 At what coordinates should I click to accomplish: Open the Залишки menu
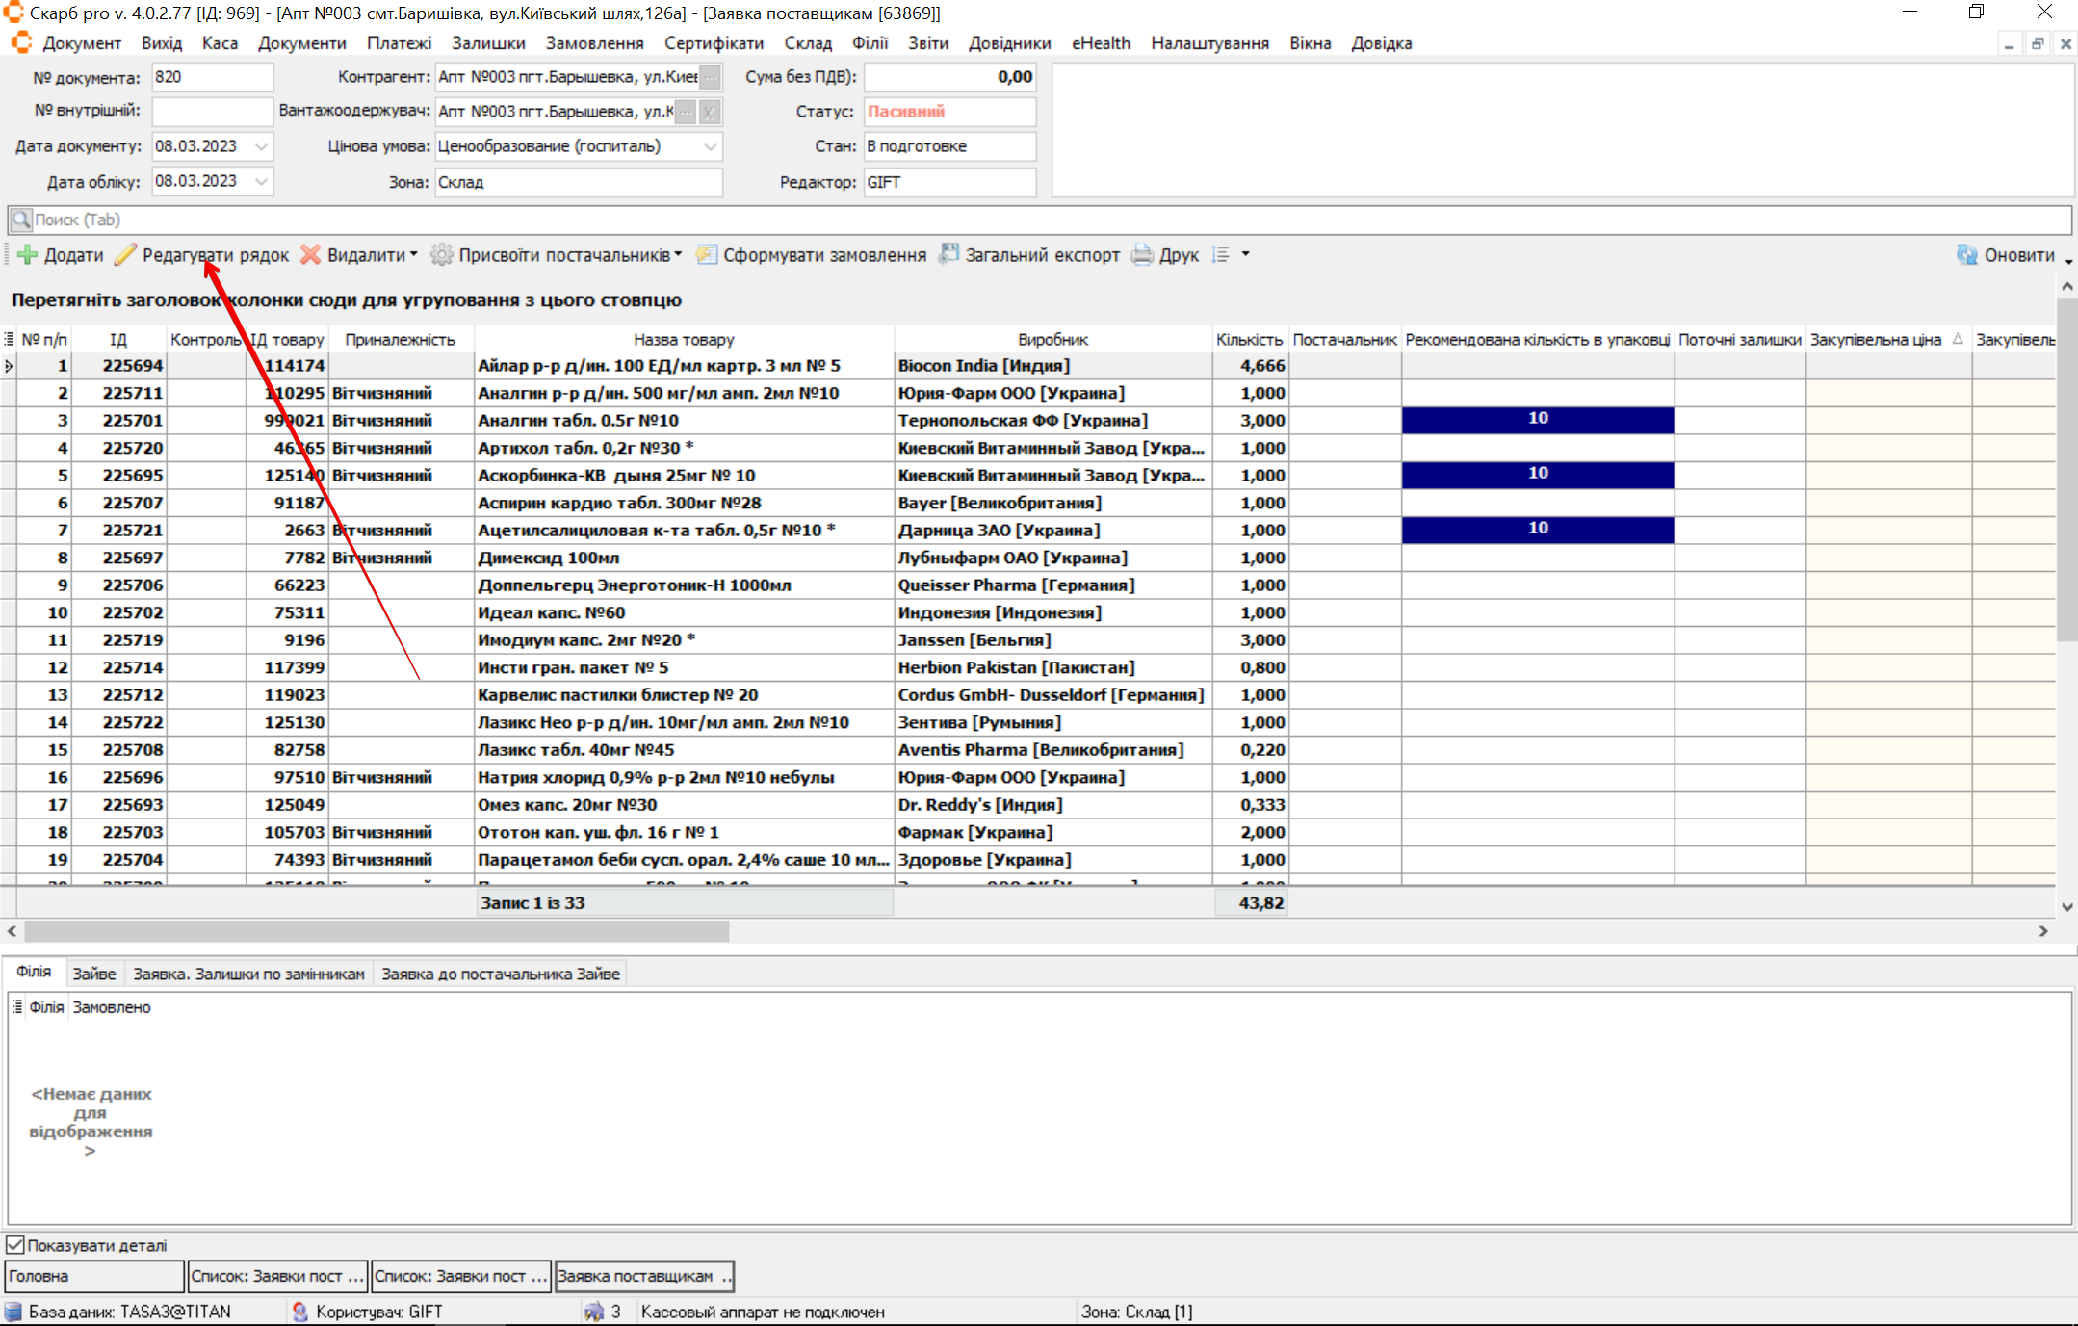(x=488, y=43)
